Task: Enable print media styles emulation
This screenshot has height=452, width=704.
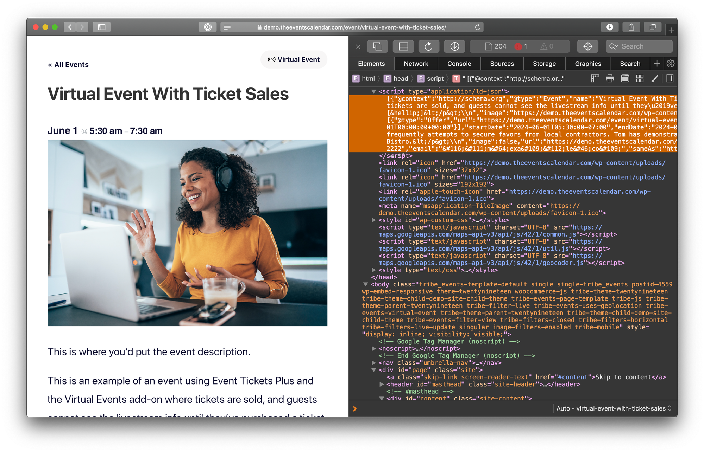Action: (609, 78)
